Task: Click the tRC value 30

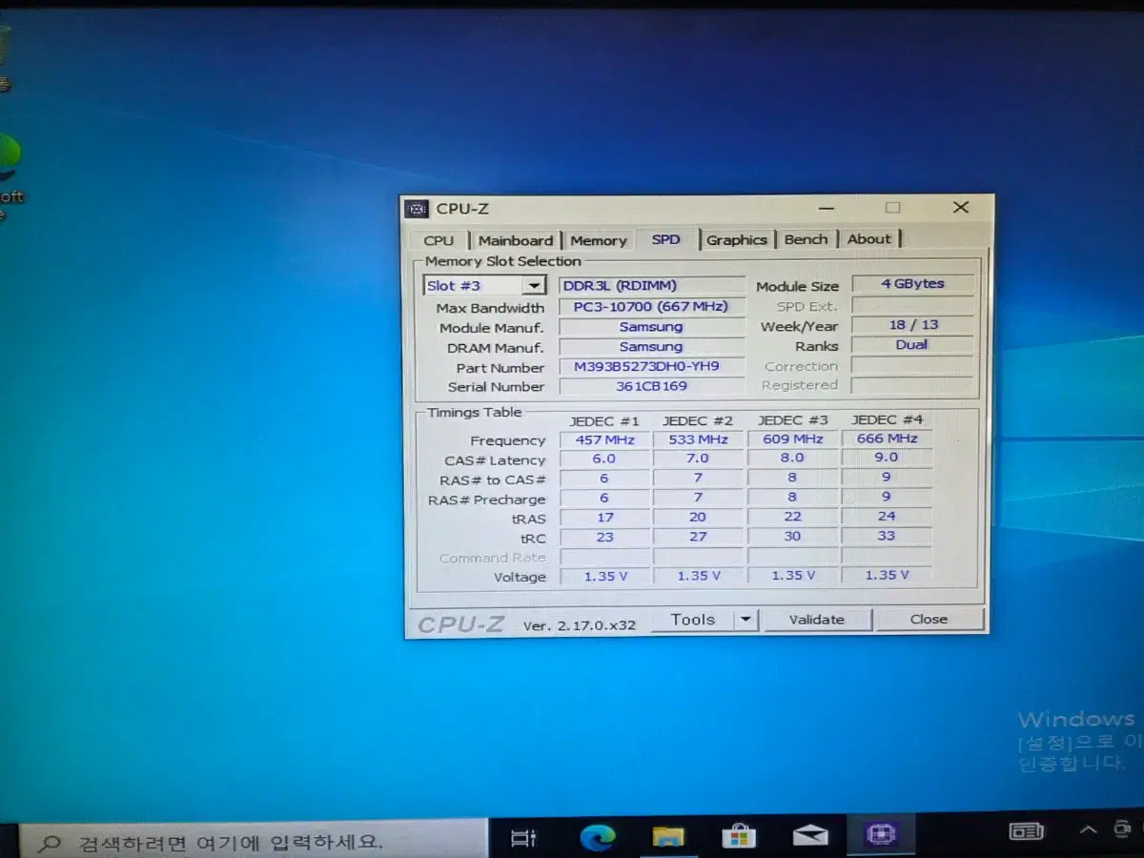Action: pyautogui.click(x=792, y=537)
